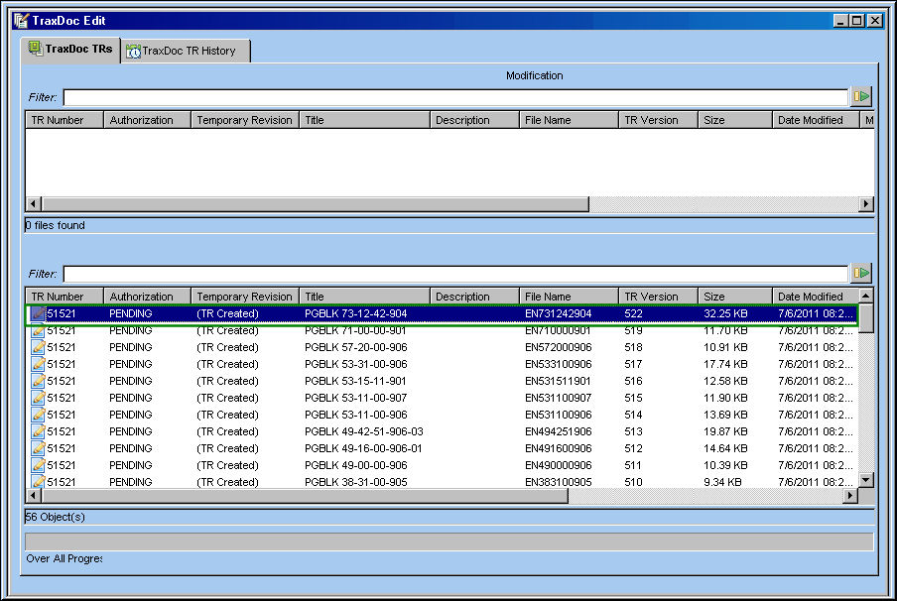Click the '56 Object(s)' status text
This screenshot has width=897, height=601.
[x=55, y=517]
